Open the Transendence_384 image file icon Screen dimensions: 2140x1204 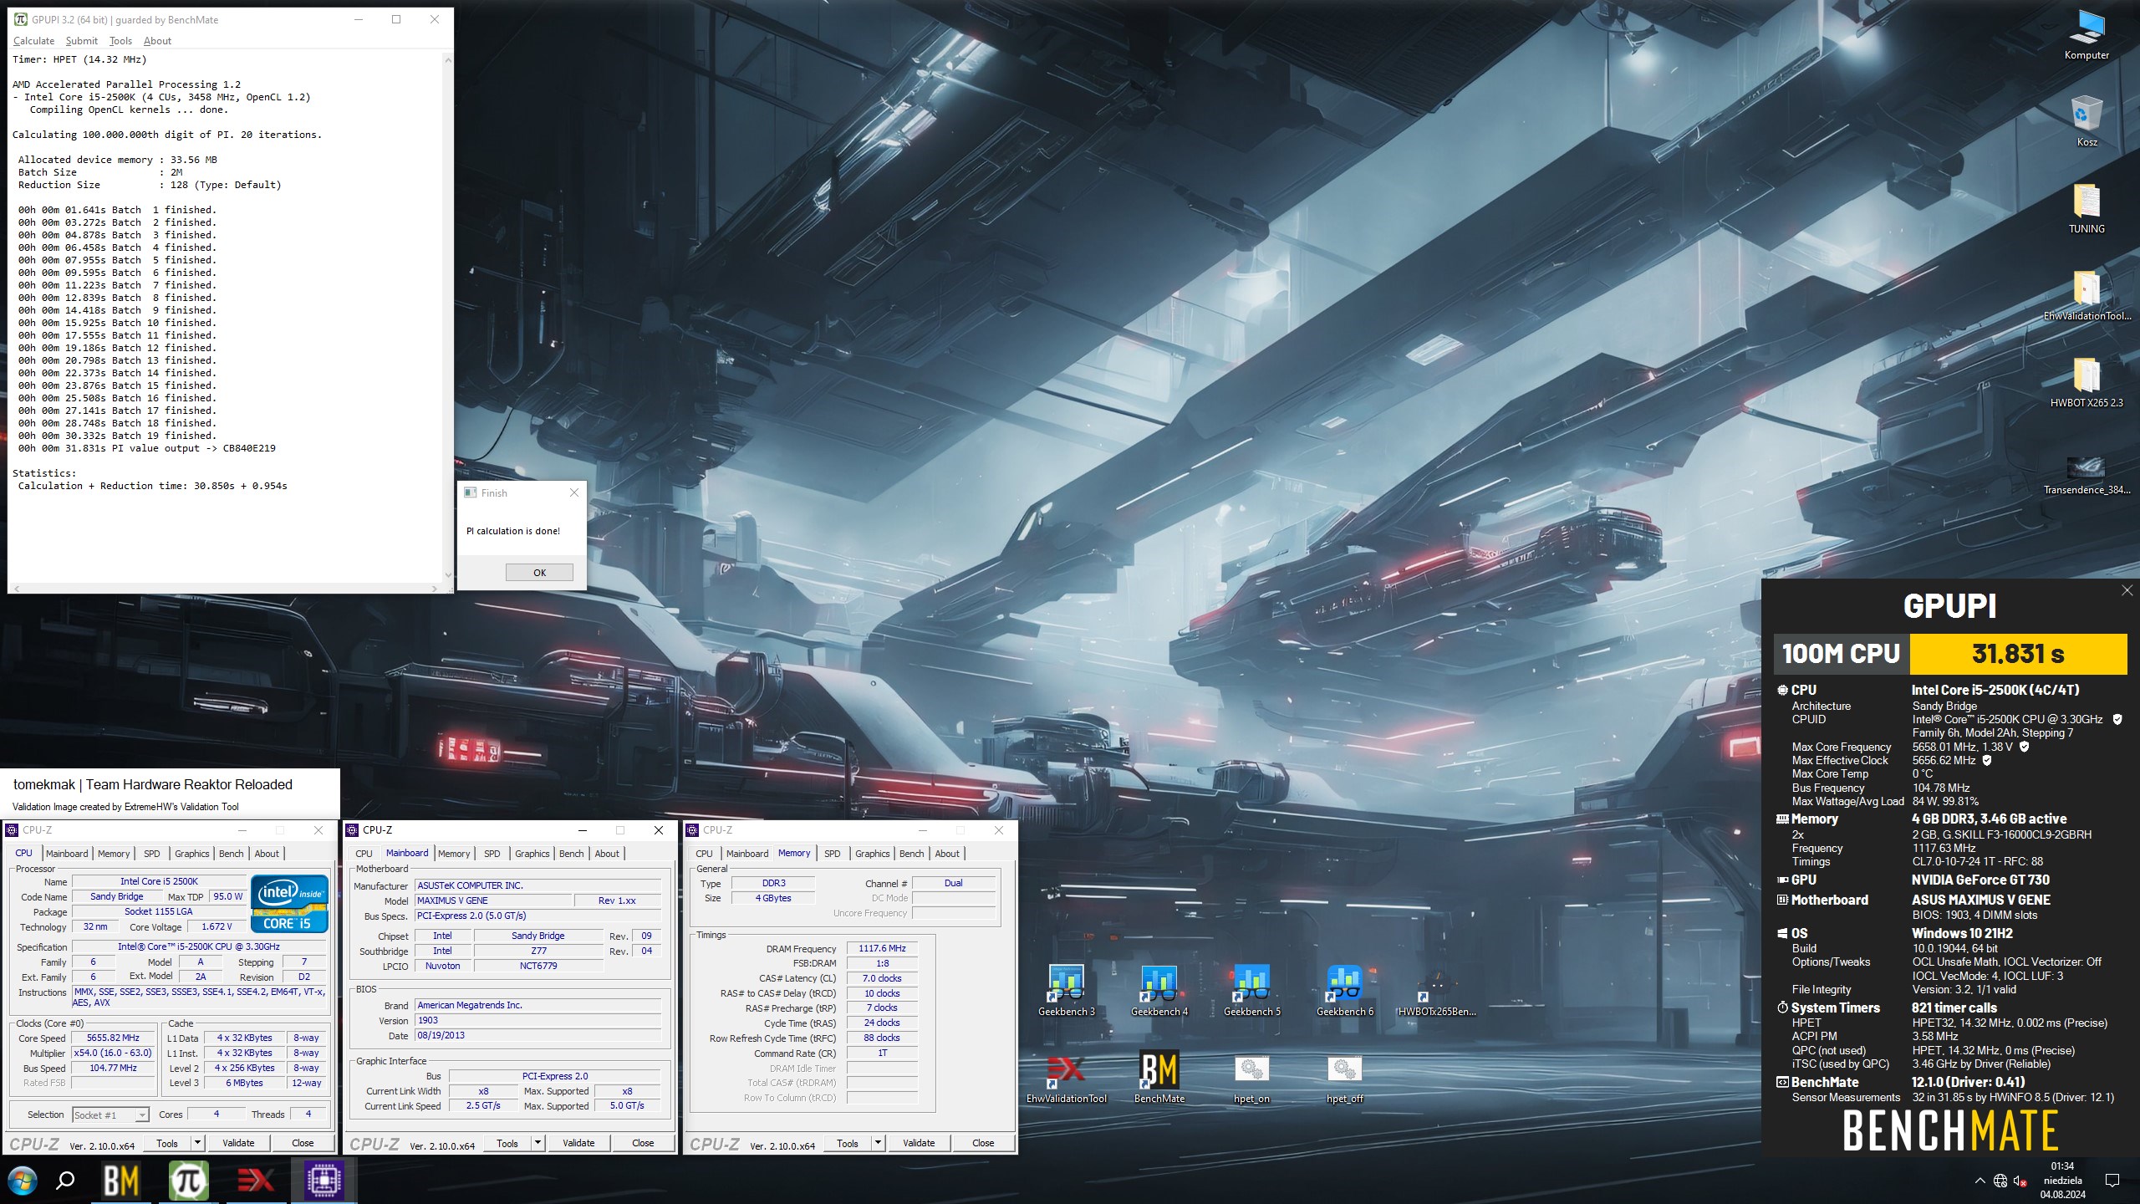pos(2086,473)
